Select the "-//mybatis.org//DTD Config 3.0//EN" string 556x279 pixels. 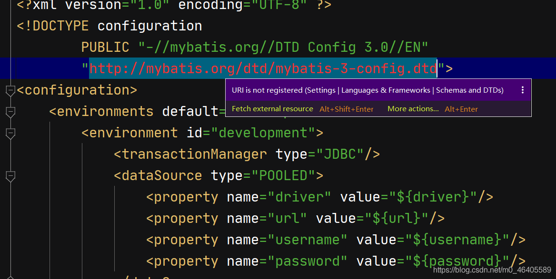tap(283, 48)
